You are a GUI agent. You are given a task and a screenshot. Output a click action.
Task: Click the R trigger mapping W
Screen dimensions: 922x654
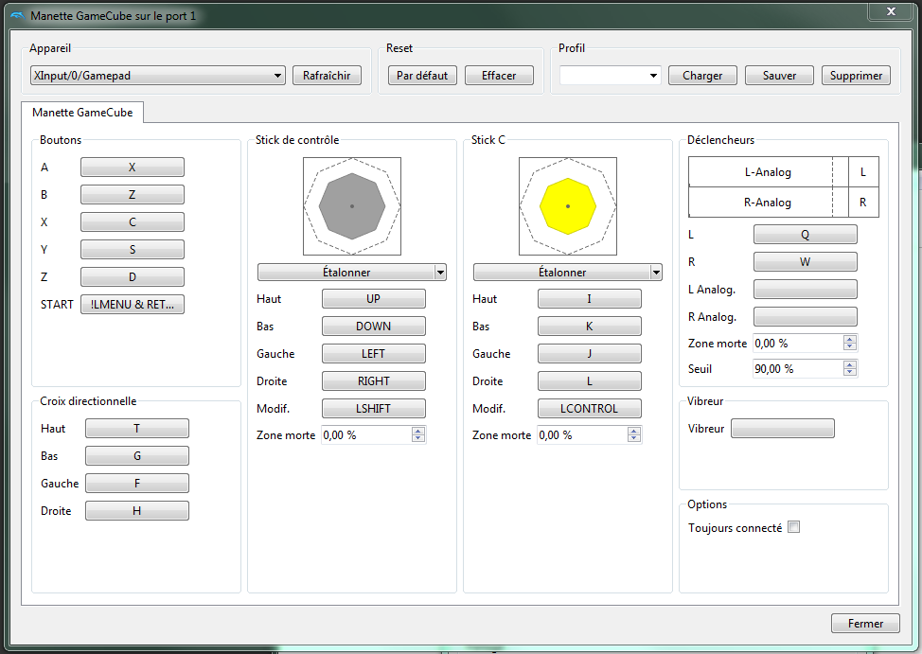(x=805, y=262)
